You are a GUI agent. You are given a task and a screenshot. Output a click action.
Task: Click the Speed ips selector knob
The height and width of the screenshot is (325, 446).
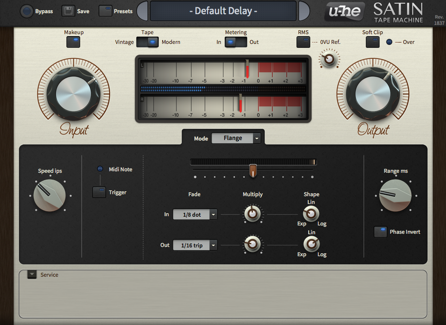point(50,196)
